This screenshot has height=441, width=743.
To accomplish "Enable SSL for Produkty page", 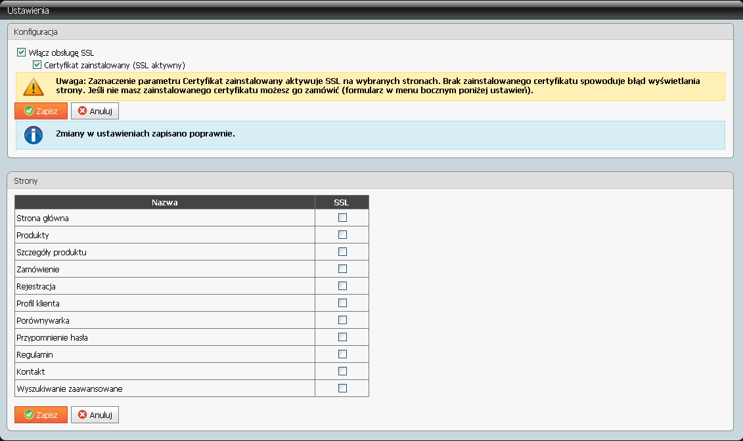I will (342, 235).
